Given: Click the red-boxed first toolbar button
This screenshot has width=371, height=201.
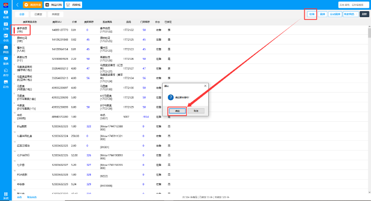Looking at the screenshot, I should tap(312, 14).
